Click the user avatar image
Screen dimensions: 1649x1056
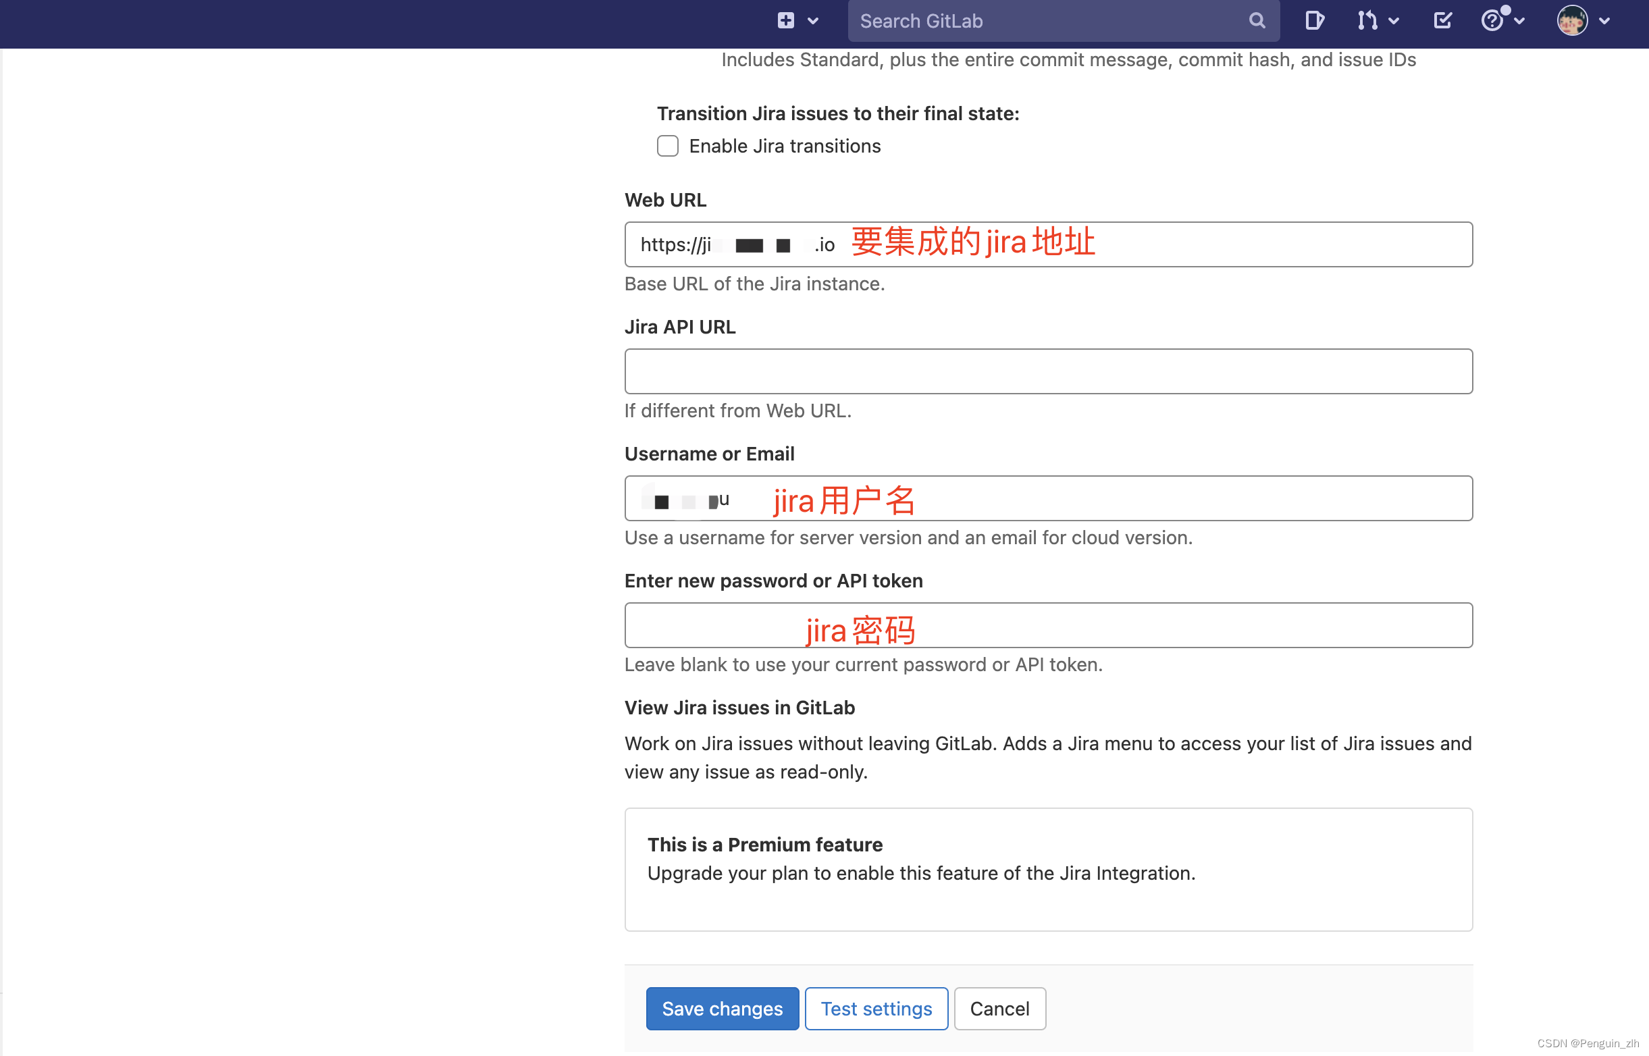[1571, 20]
